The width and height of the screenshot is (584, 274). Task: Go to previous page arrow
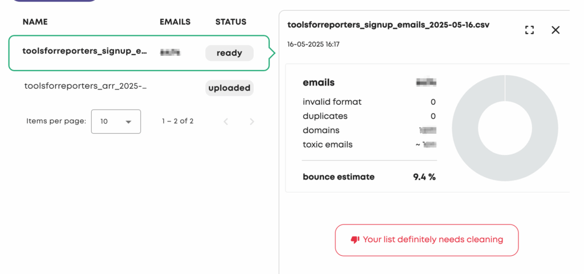[x=225, y=121]
